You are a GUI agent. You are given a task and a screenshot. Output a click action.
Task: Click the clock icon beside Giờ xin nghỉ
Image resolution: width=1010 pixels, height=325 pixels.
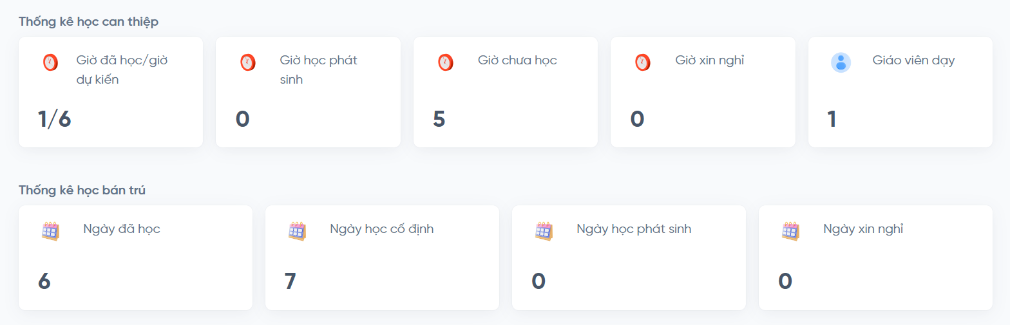[x=642, y=62]
